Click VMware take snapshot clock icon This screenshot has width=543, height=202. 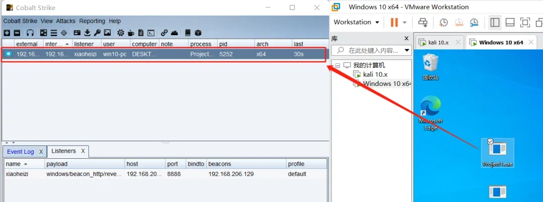point(443,22)
